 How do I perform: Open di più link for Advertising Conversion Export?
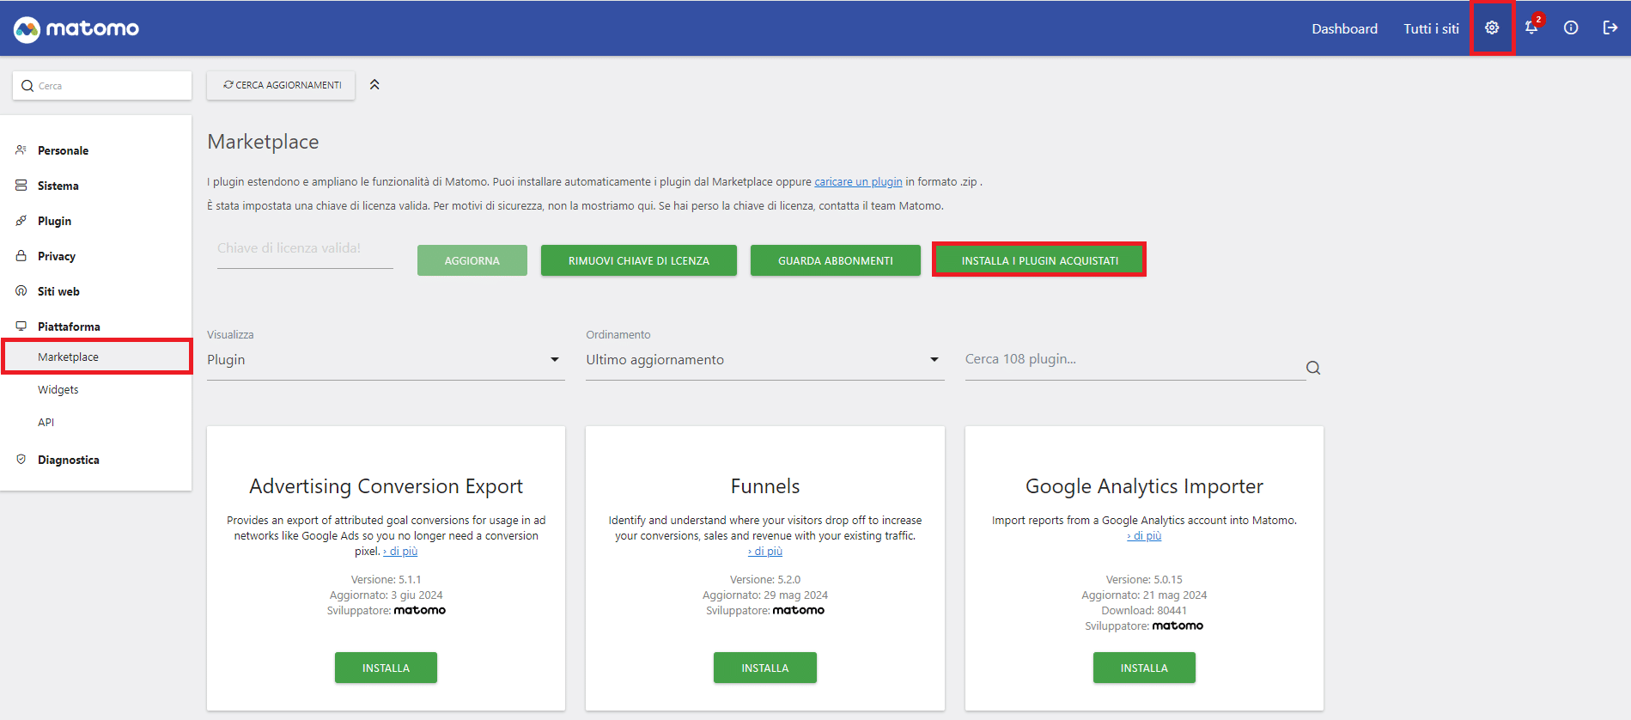click(400, 551)
